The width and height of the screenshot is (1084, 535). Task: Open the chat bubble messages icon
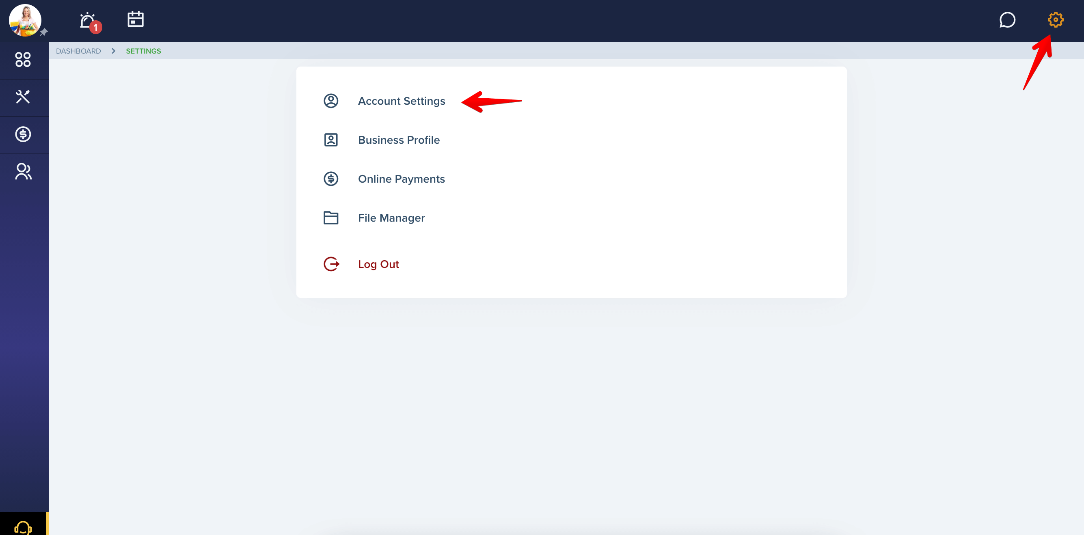(x=1007, y=20)
